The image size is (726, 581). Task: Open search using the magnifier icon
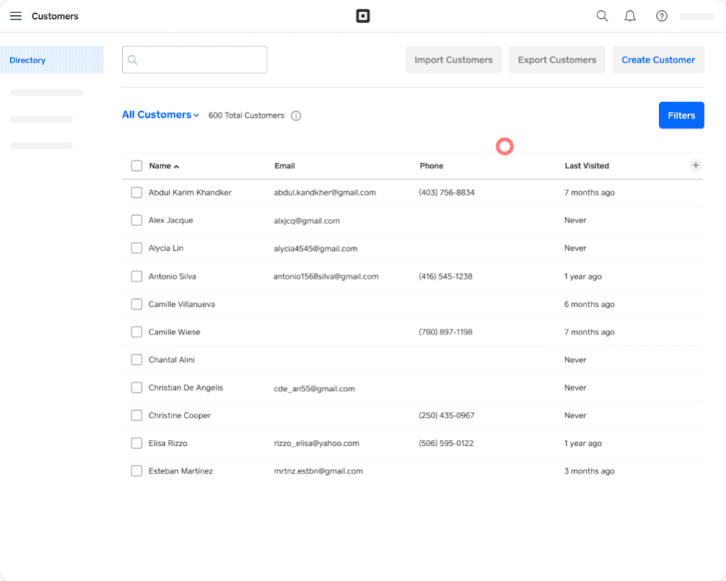click(602, 16)
